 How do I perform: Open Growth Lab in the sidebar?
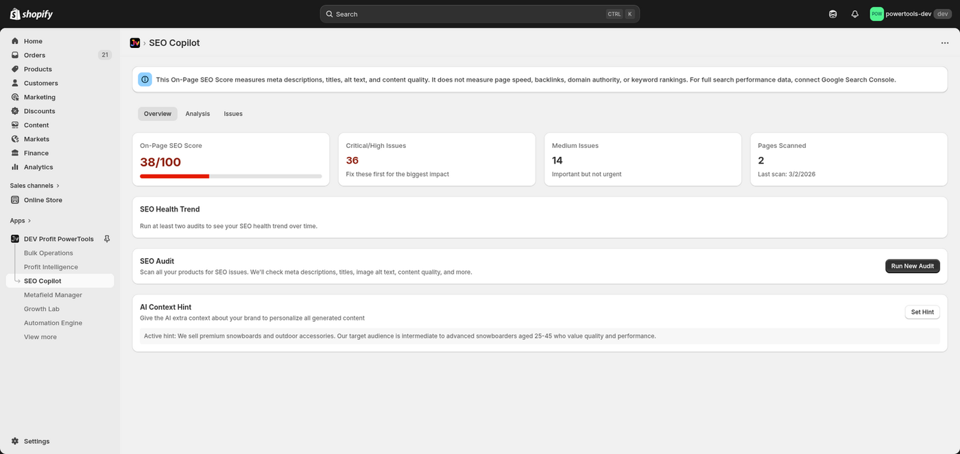[42, 309]
